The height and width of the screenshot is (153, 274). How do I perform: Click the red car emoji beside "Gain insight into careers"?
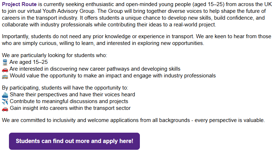pos(5,108)
